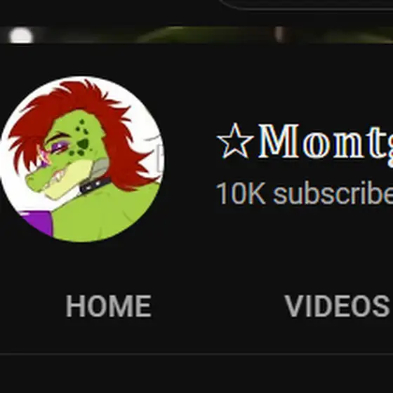Click the green alligator channel avatar

click(81, 159)
